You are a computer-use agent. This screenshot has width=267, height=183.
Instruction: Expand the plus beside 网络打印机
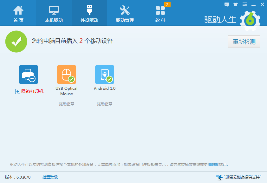pyautogui.click(x=18, y=91)
